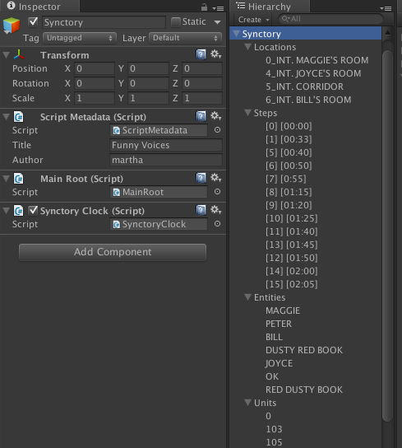
Task: Click object picker beside ScriptMetadata field
Action: (x=217, y=130)
